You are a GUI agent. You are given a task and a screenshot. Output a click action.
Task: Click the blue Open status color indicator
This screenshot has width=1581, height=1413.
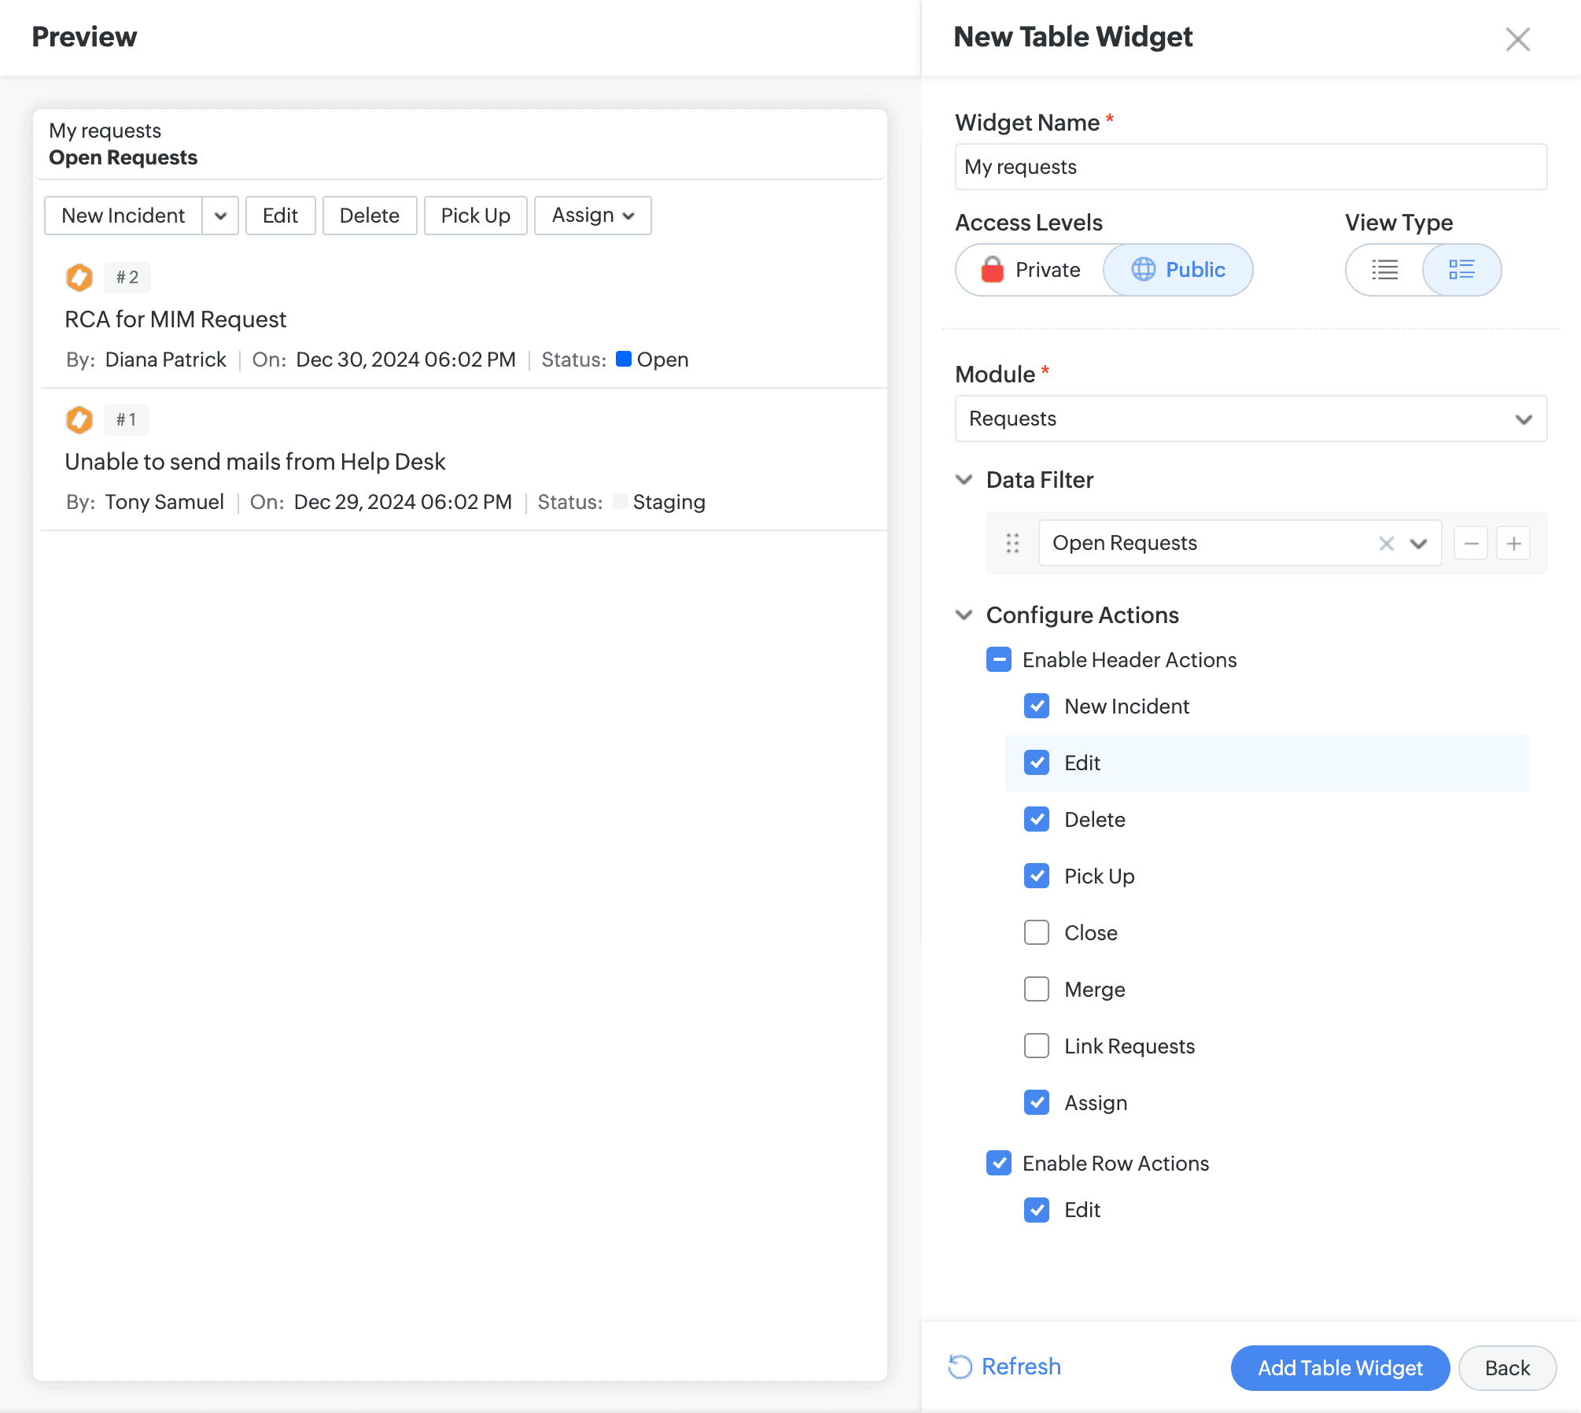(624, 359)
